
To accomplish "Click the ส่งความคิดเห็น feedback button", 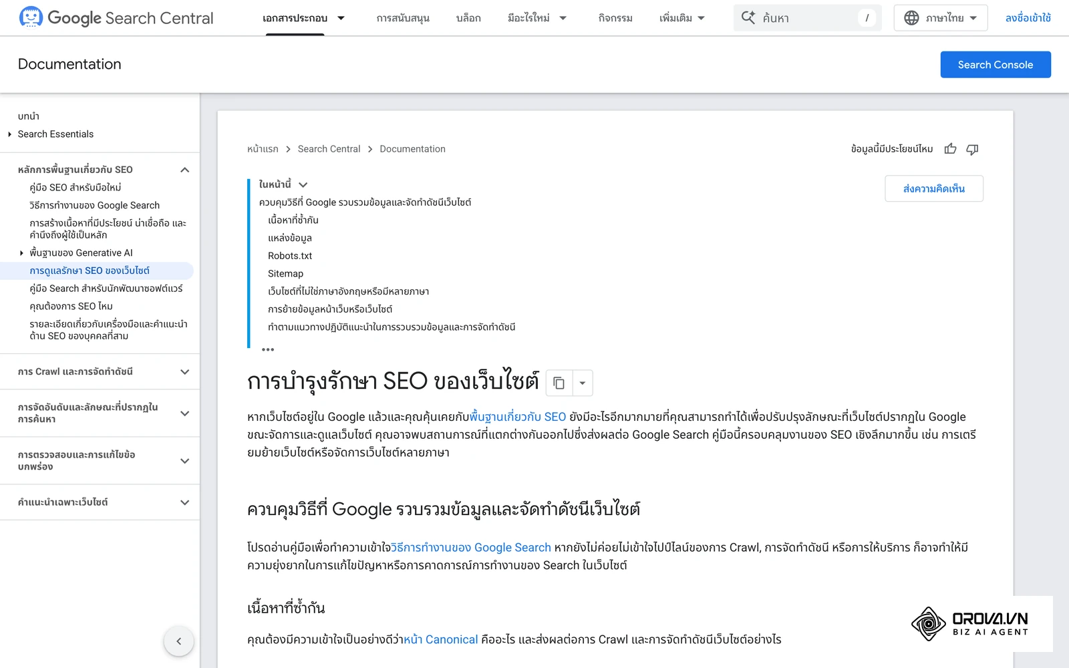I will (934, 188).
